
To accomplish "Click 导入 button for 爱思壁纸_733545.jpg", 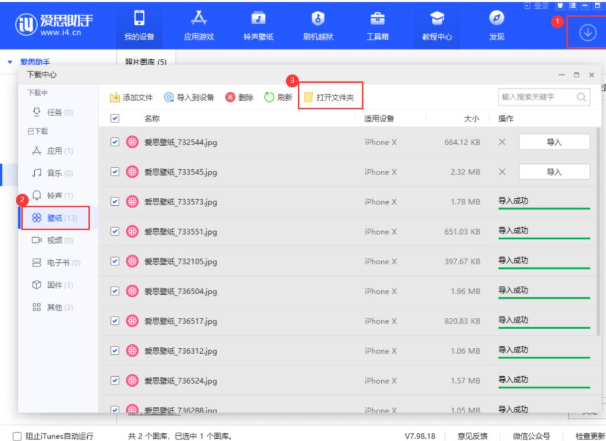I will point(553,172).
